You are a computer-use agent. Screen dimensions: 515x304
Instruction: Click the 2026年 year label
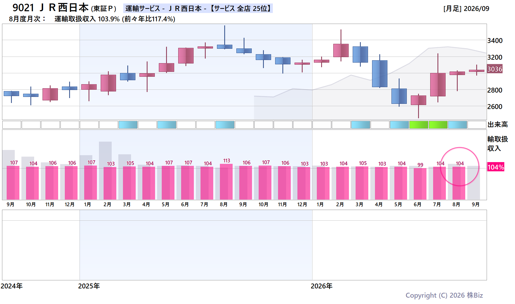[322, 286]
